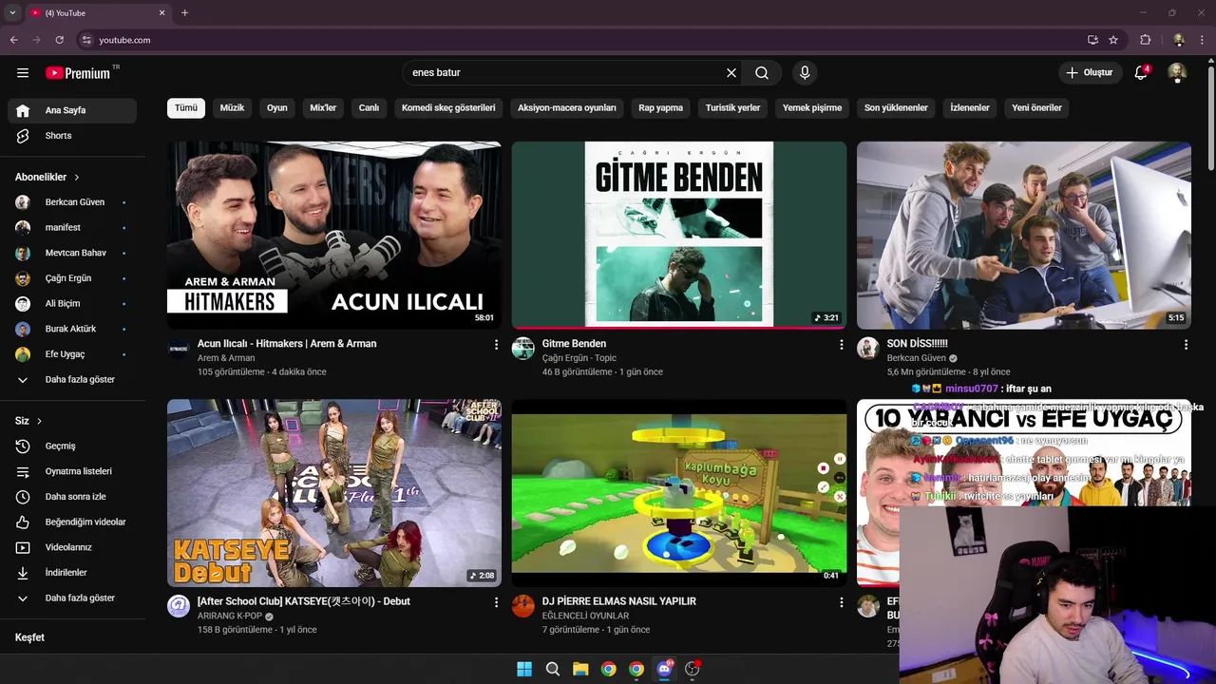This screenshot has width=1216, height=684.
Task: Reload the page in browser
Action: [59, 40]
